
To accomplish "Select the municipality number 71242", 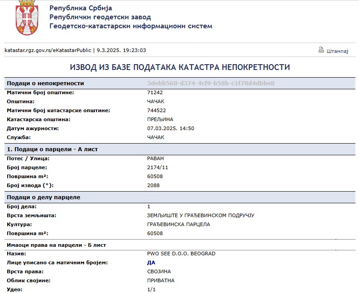I will (x=155, y=92).
